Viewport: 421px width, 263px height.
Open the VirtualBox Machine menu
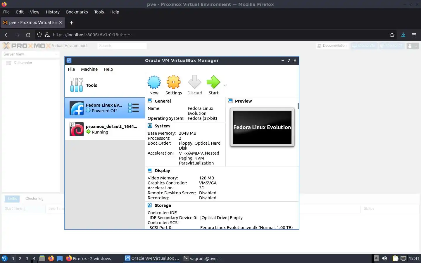click(89, 69)
